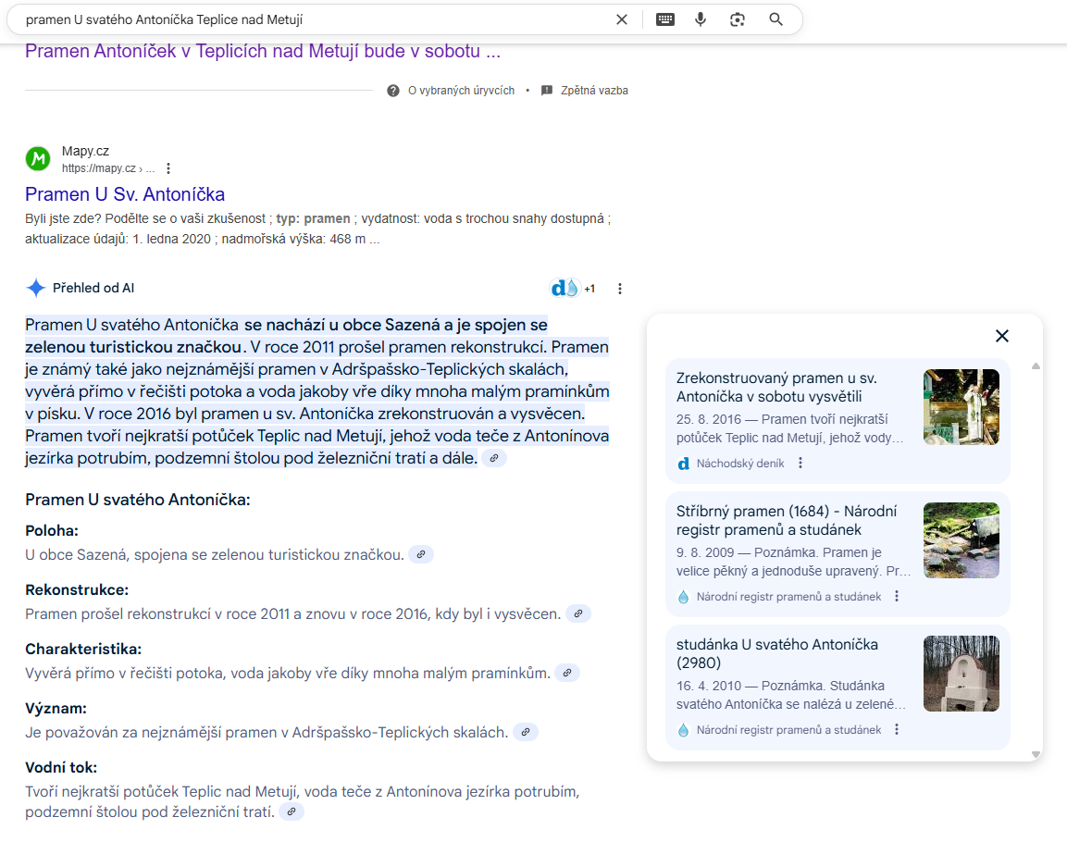Click the 'Poloha:' label
The height and width of the screenshot is (842, 1067).
pos(52,530)
